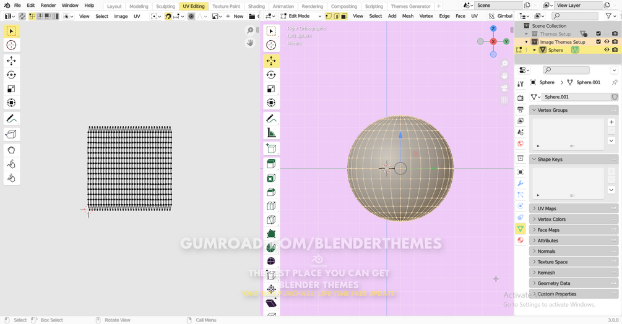Disable Sphere in renders camera icon
Image resolution: width=622 pixels, height=324 pixels.
click(x=615, y=50)
